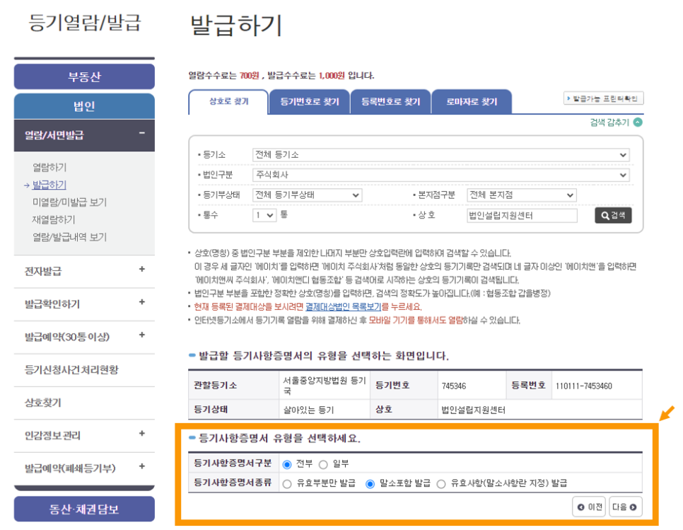Click the 이전 button
The width and height of the screenshot is (683, 530).
[x=589, y=507]
